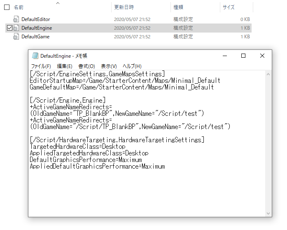The height and width of the screenshot is (230, 287).
Task: Uncheck the DefaultEngine row checkbox
Action: tap(9, 28)
